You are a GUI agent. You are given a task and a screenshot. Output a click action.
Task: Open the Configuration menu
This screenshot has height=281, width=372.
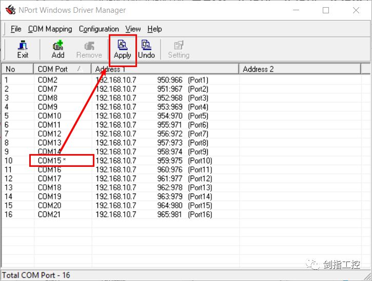pyautogui.click(x=99, y=29)
